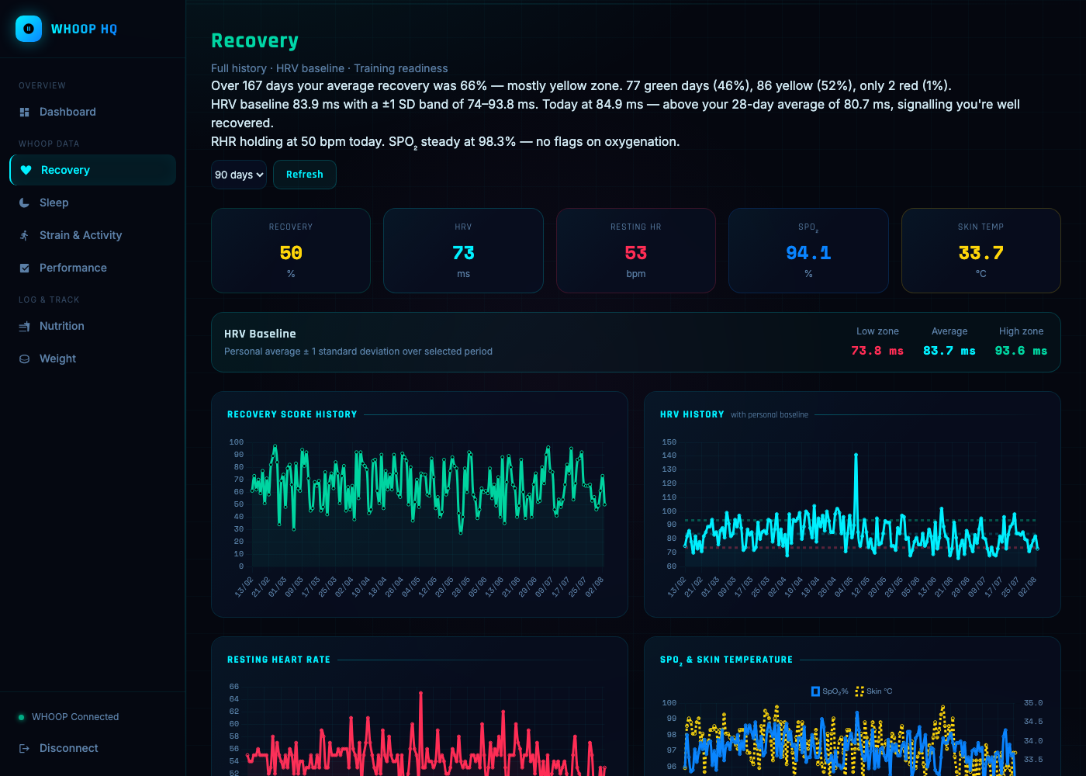Open the 90 days period dropdown
This screenshot has width=1086, height=776.
pyautogui.click(x=239, y=175)
